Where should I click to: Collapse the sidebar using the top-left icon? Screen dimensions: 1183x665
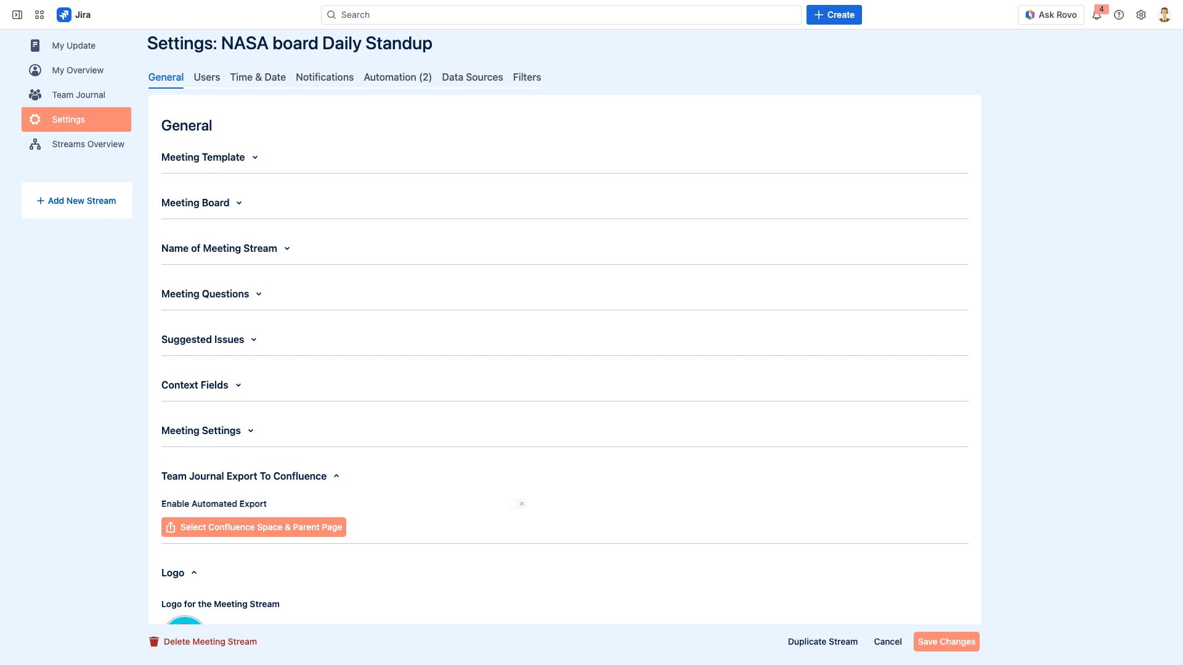(17, 14)
